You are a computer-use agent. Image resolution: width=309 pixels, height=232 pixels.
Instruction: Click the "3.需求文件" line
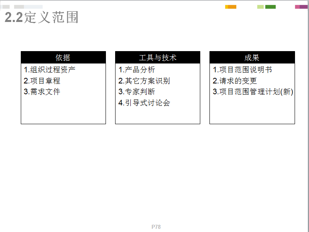click(42, 92)
